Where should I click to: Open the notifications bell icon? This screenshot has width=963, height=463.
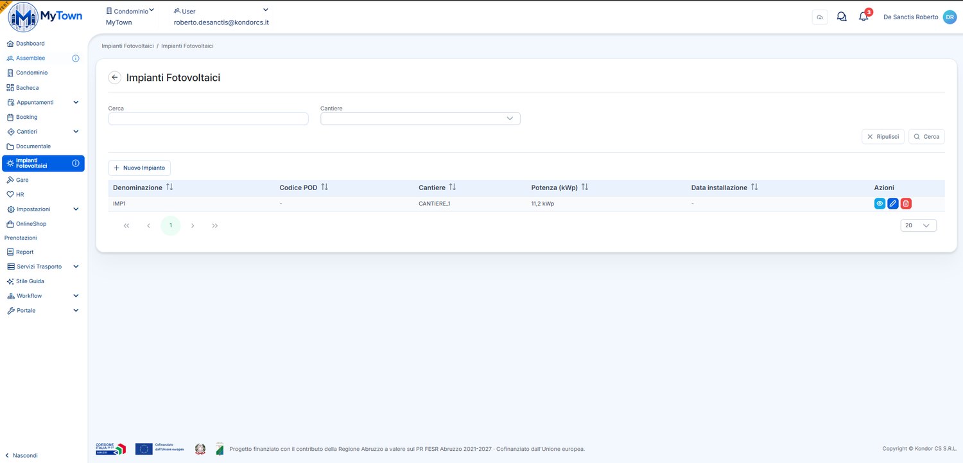tap(863, 17)
